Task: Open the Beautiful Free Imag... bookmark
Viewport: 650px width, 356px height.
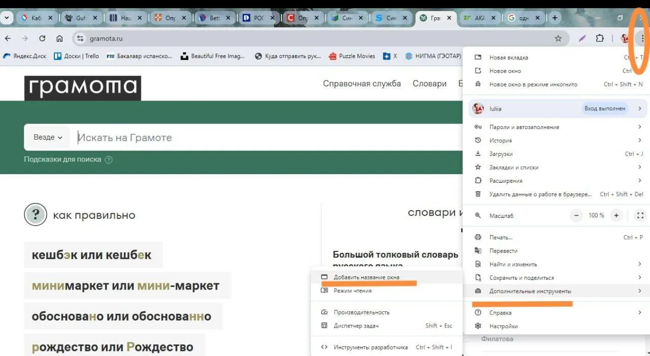Action: point(213,56)
